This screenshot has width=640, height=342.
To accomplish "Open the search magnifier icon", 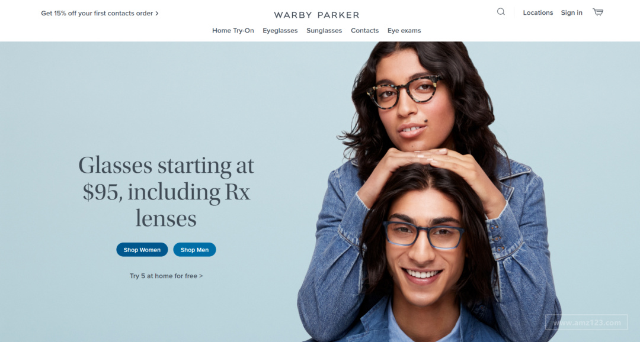I will (x=501, y=12).
